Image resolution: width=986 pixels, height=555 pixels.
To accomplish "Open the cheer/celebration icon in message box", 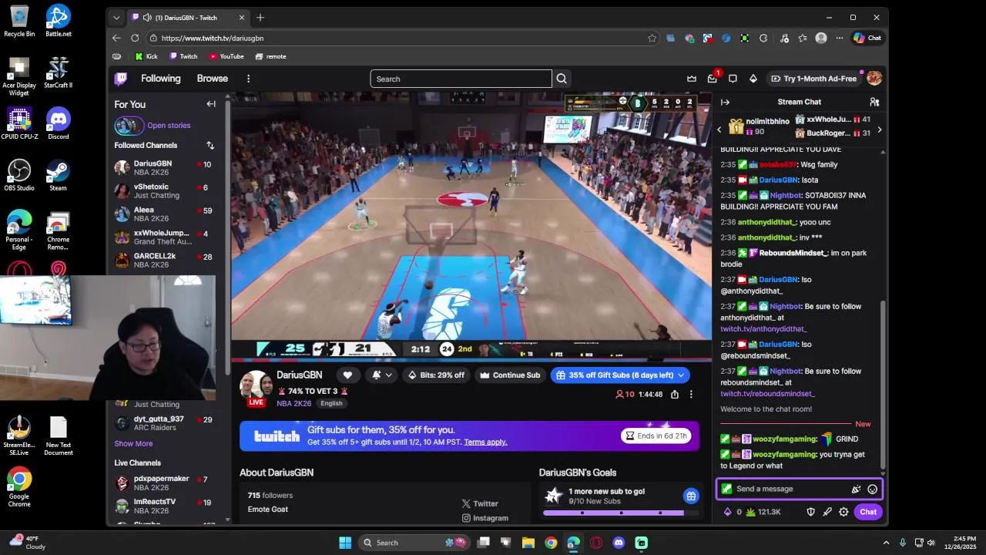I will (x=856, y=489).
